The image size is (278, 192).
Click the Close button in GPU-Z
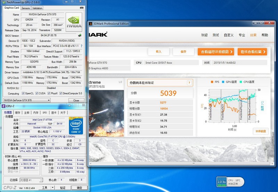pos(76,100)
